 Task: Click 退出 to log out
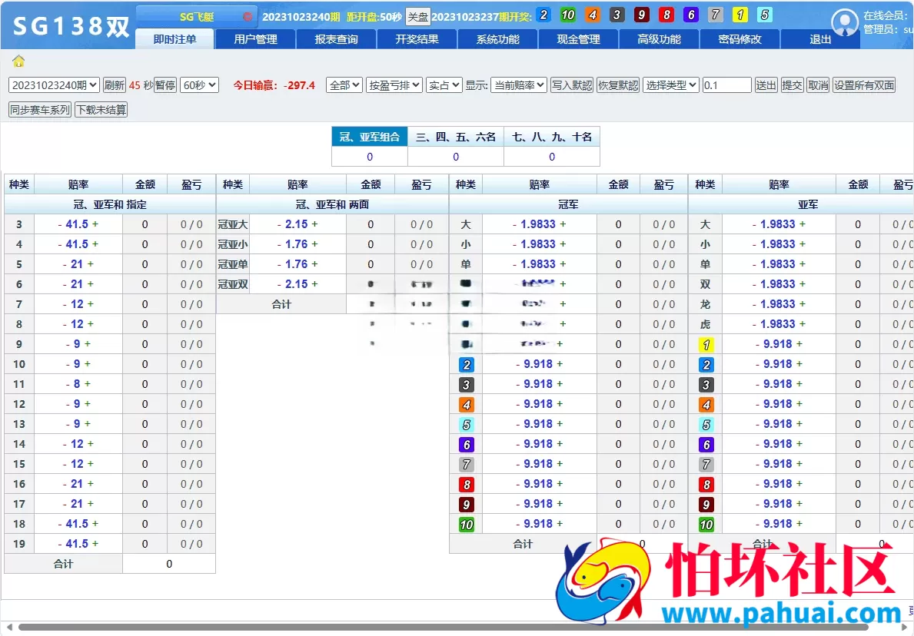(820, 39)
